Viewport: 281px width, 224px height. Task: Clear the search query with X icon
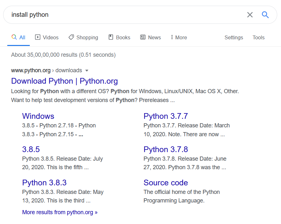(x=250, y=15)
